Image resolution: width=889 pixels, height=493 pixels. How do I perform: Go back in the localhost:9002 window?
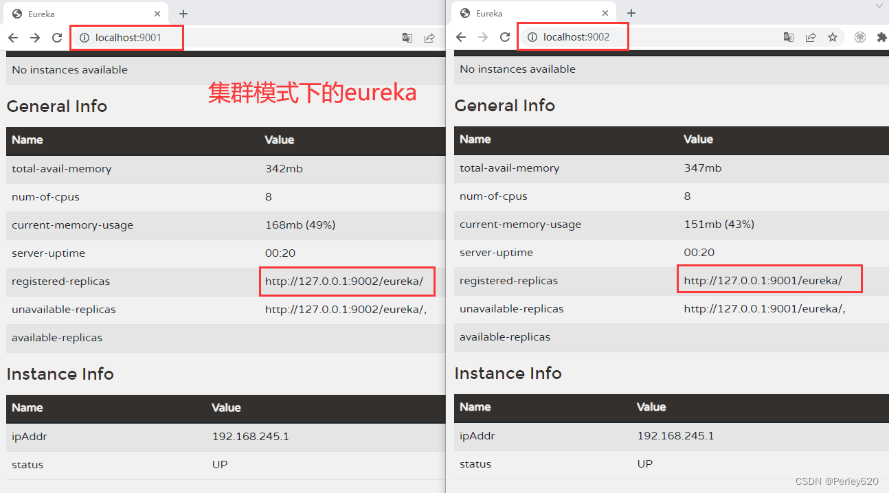[461, 37]
